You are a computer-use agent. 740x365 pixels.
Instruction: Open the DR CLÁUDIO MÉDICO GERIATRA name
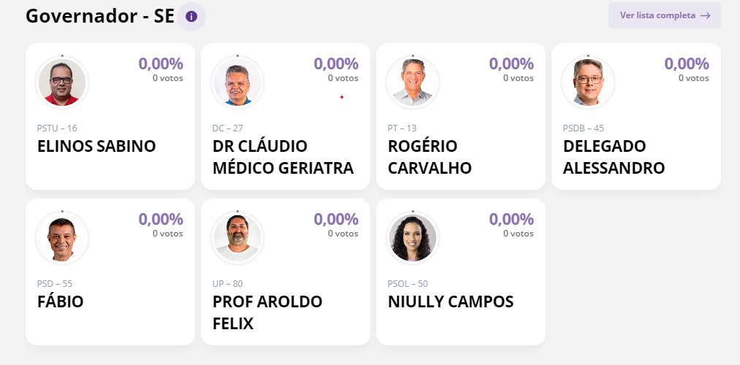coord(283,157)
